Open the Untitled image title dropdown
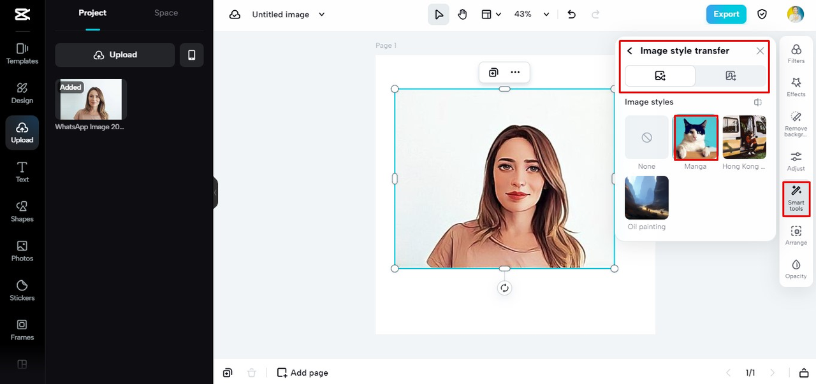Screen dimensions: 816x384 288,14
